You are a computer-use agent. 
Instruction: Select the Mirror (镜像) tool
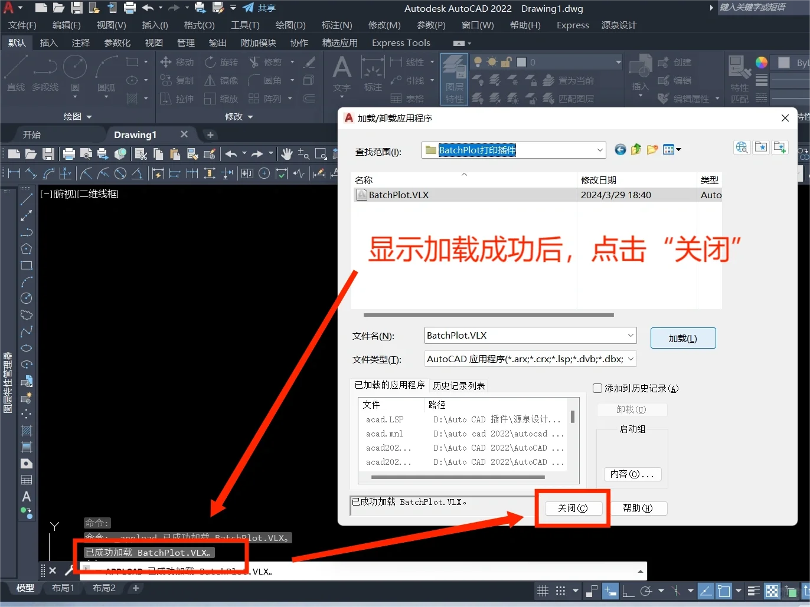[221, 80]
